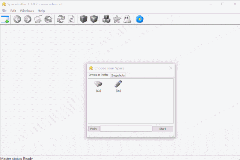Open the File menu
Screen dimensions: 240x160
(x=4, y=11)
